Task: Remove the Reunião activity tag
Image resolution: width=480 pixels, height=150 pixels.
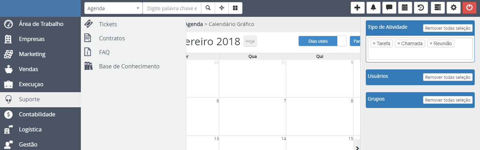Action: click(431, 43)
